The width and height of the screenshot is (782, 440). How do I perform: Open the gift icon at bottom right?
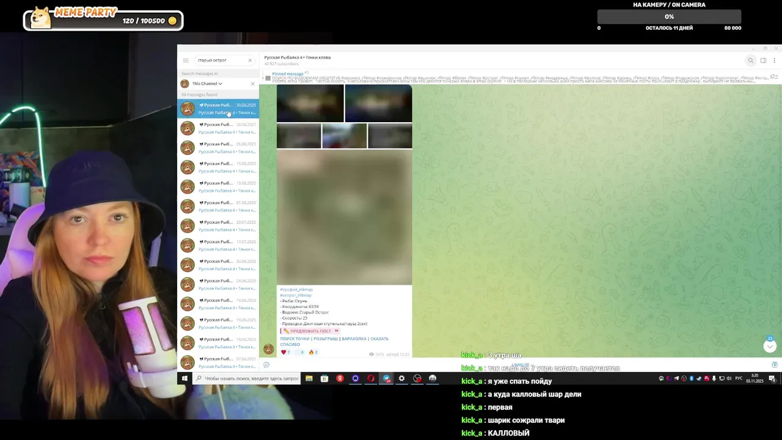[x=774, y=365]
